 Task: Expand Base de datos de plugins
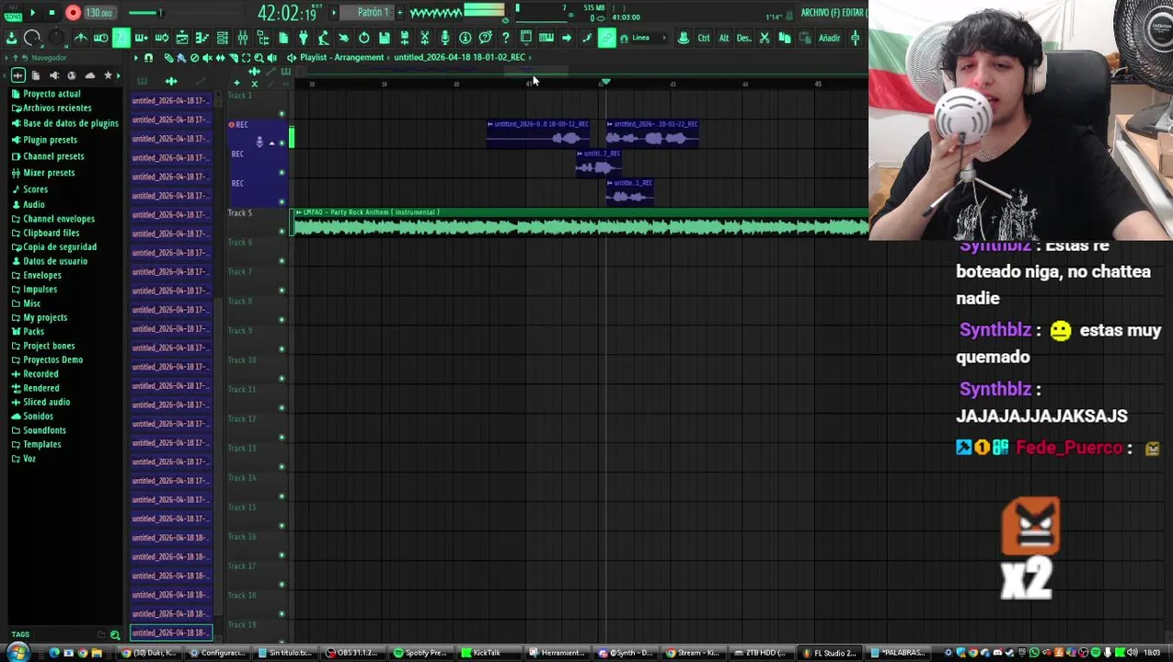pyautogui.click(x=70, y=123)
